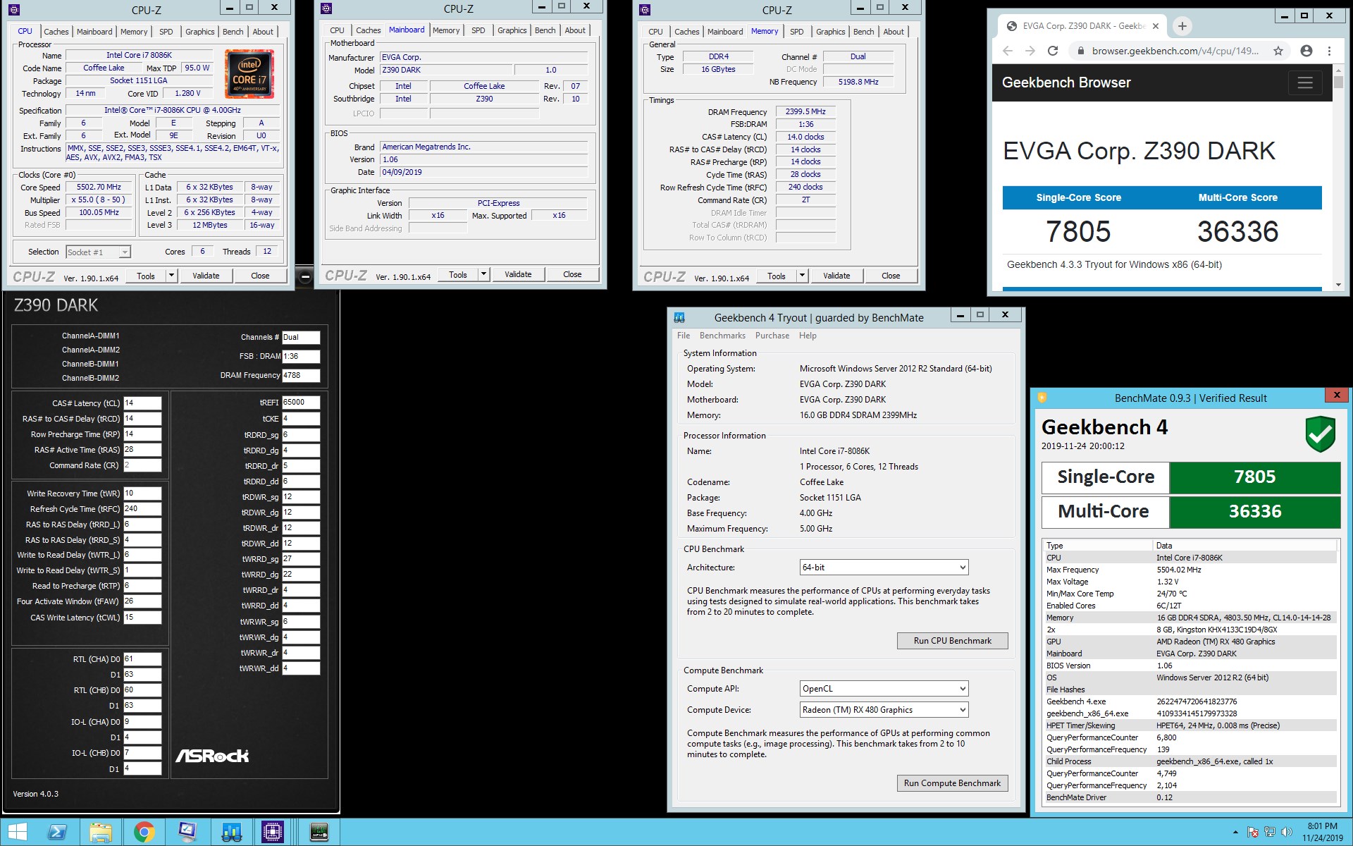Click the round minus button above Z390 DARK
Image resolution: width=1353 pixels, height=846 pixels.
pyautogui.click(x=304, y=277)
